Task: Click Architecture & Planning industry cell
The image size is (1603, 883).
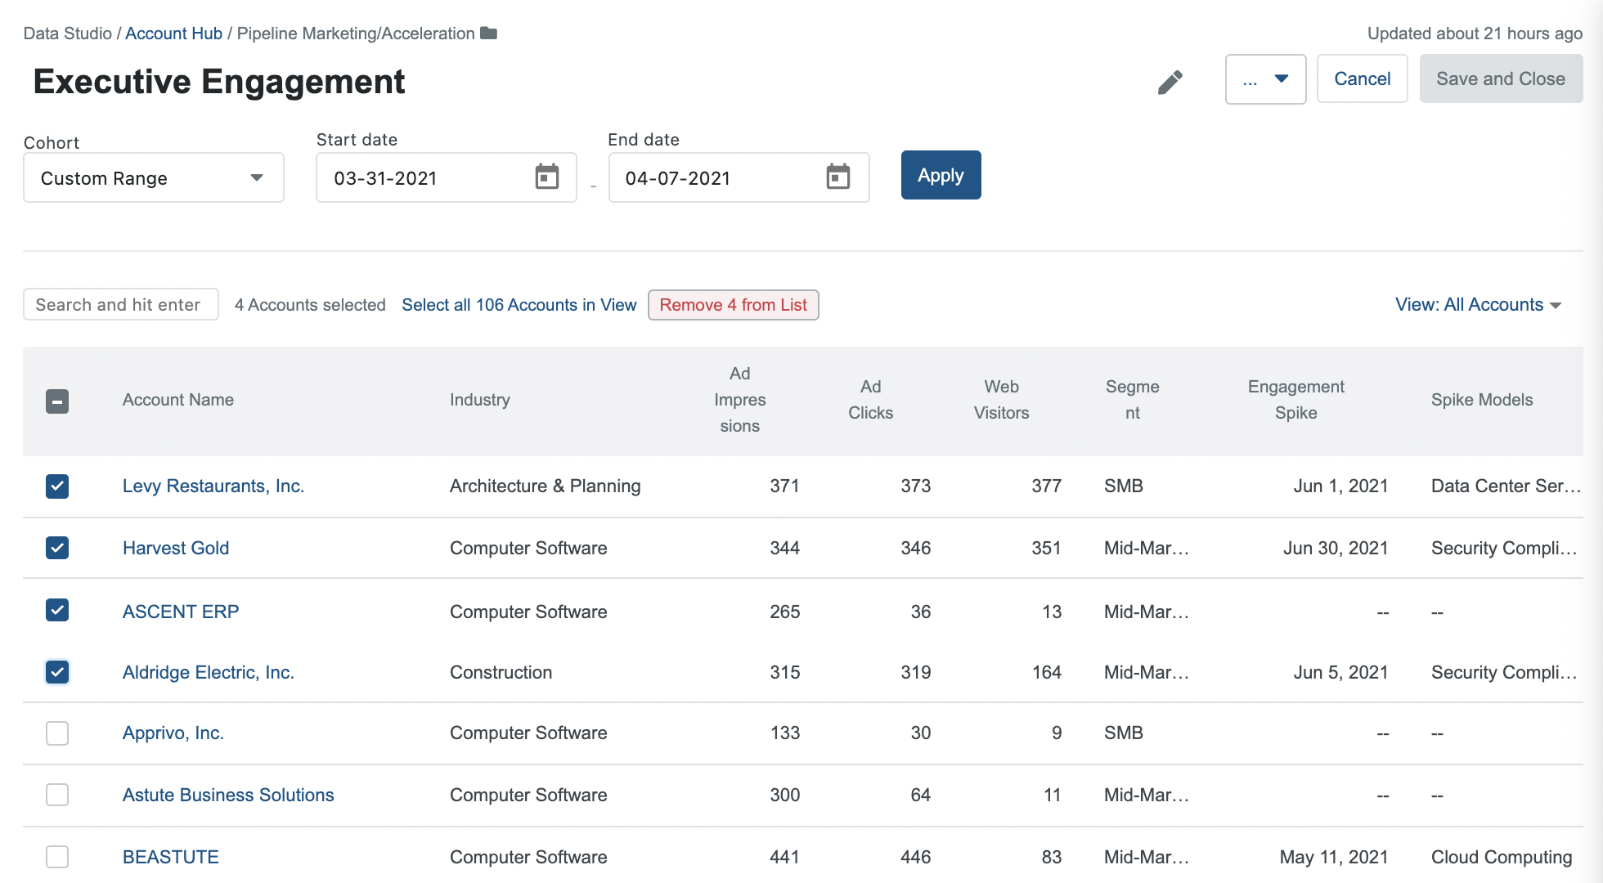Action: [546, 486]
